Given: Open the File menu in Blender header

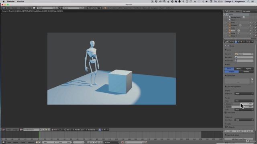Looking at the screenshot, I should pyautogui.click(x=8, y=8).
